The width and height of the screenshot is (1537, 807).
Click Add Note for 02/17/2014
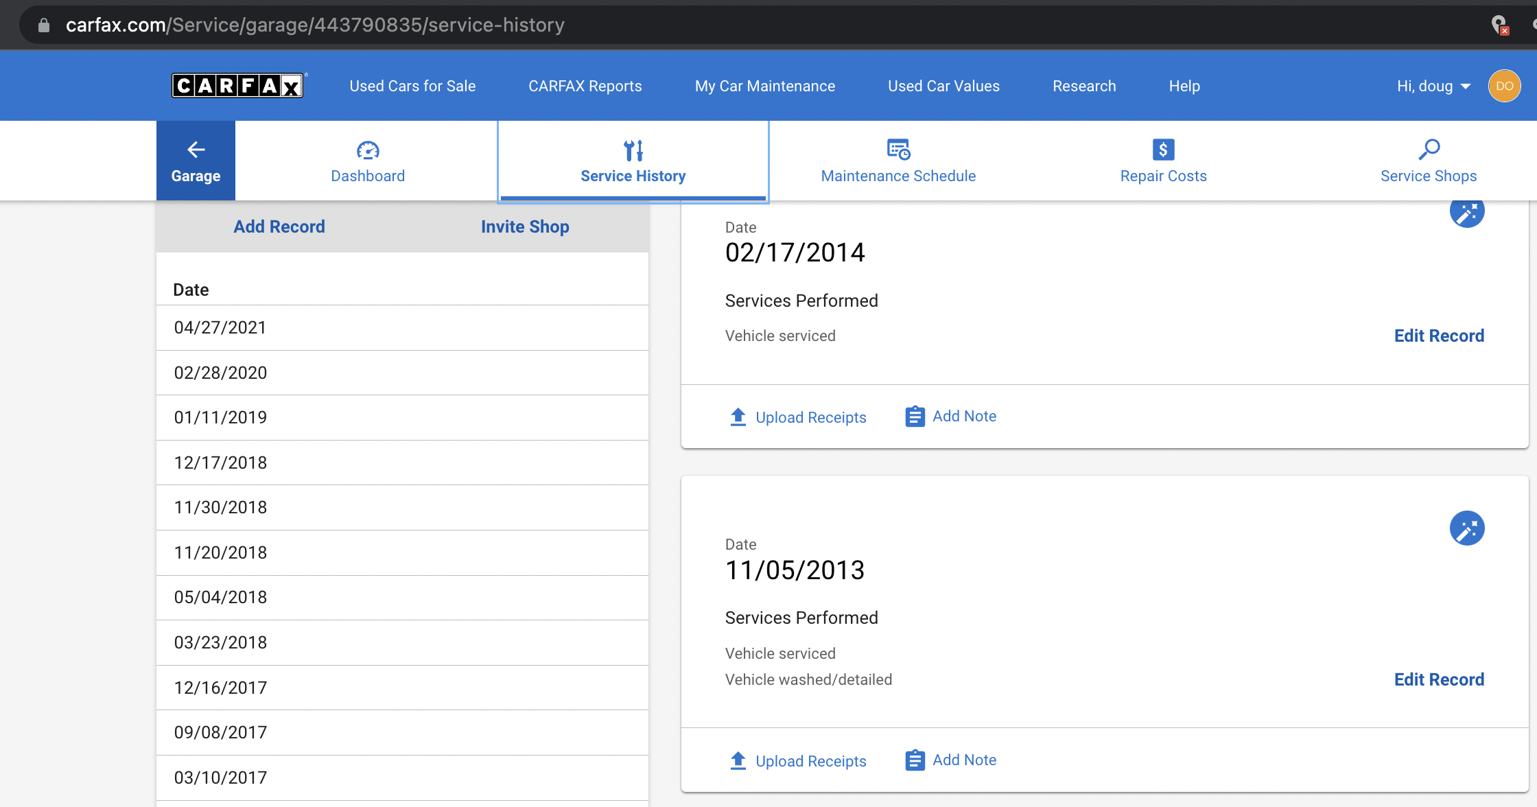click(x=952, y=417)
